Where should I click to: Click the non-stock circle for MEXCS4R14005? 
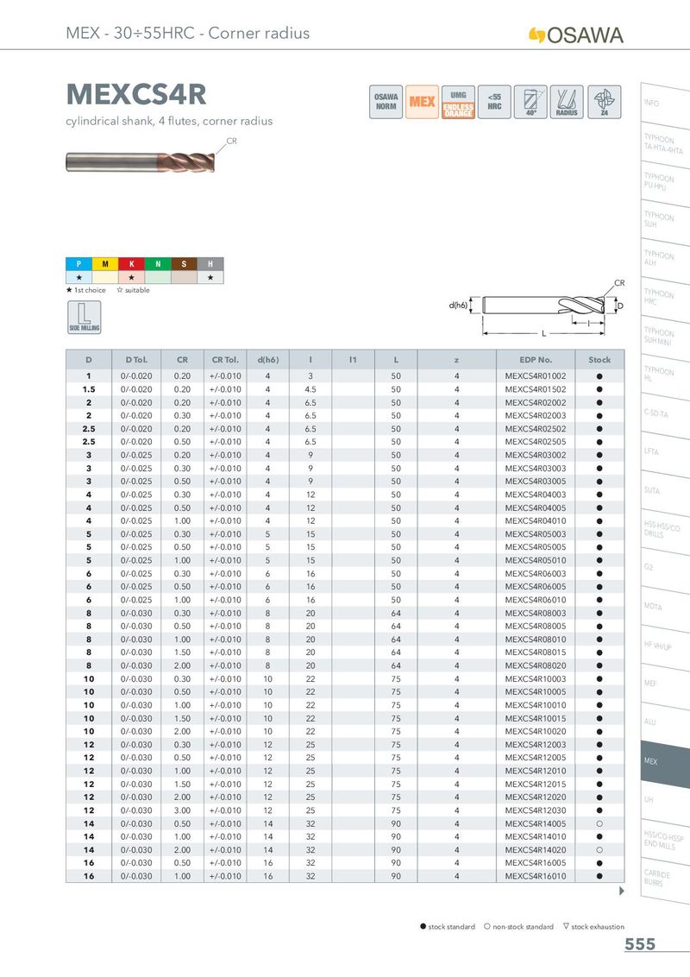click(x=599, y=823)
